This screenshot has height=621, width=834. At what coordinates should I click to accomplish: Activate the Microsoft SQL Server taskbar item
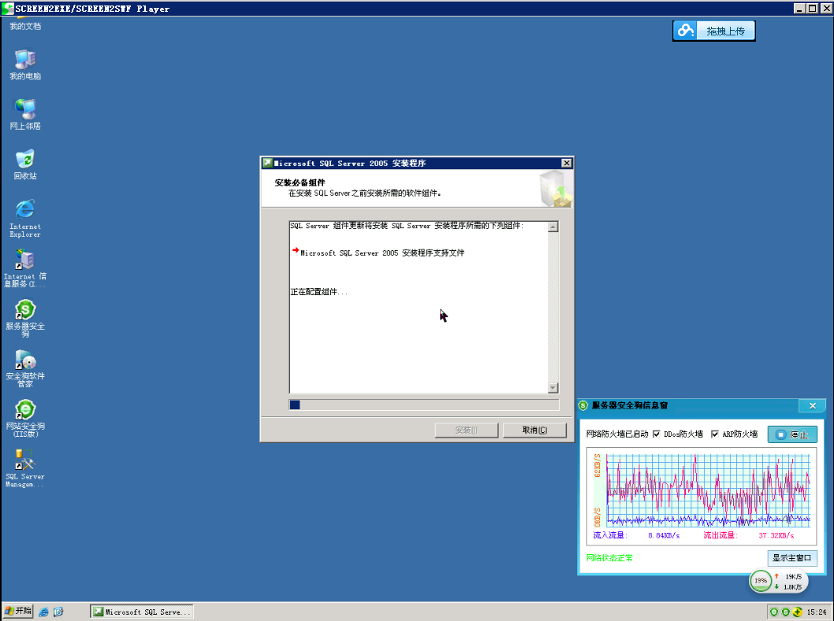(x=141, y=612)
